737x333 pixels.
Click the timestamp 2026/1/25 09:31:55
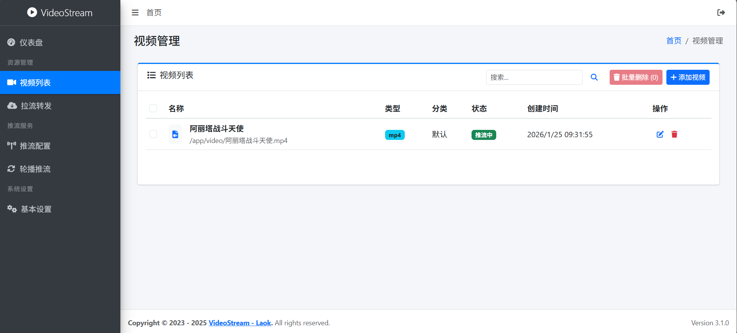(x=560, y=135)
